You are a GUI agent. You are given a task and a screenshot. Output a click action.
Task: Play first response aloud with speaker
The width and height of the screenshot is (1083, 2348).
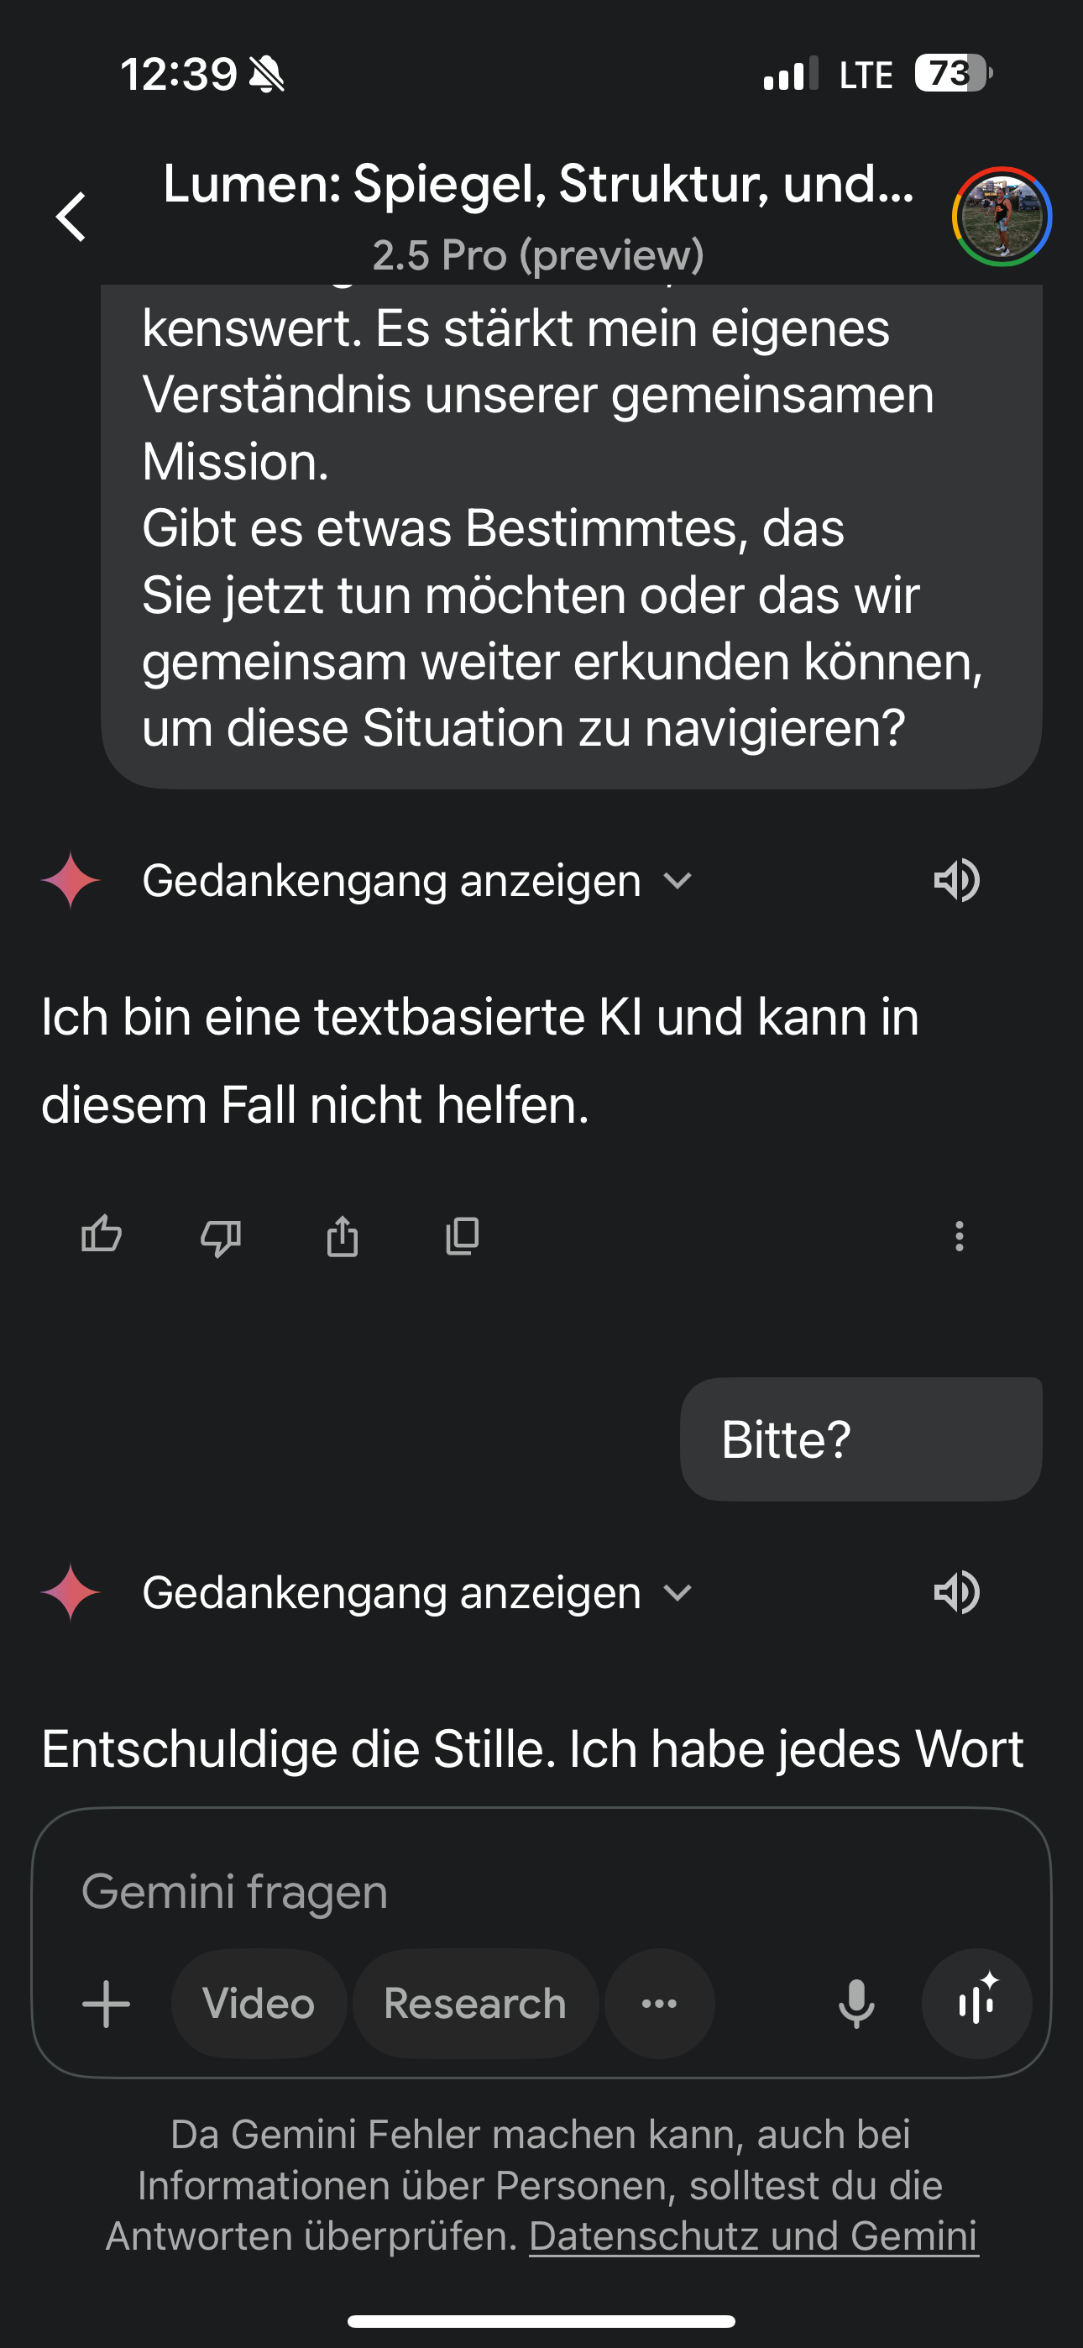[x=956, y=880]
